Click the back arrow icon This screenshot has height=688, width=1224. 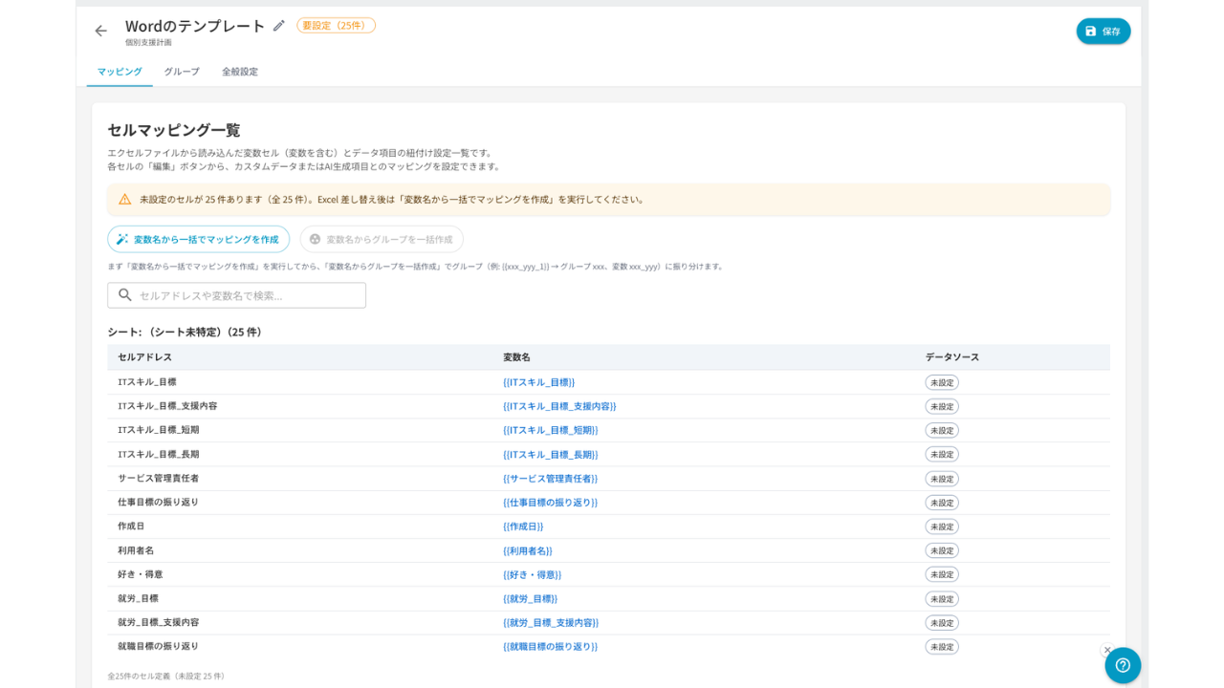(100, 31)
